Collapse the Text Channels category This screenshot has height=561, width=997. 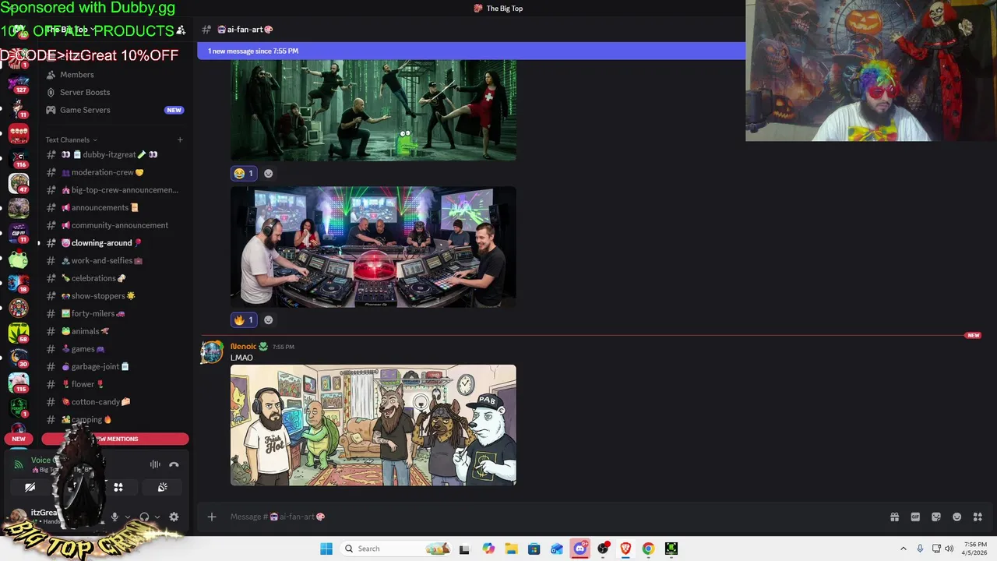tap(71, 140)
